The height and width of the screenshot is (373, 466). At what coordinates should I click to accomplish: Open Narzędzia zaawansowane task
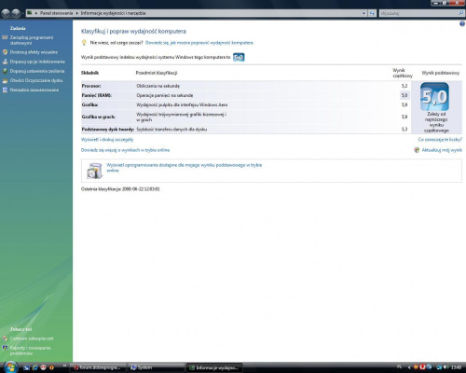click(34, 90)
